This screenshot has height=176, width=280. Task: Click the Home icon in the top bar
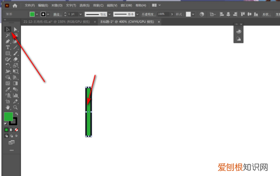click(15, 6)
